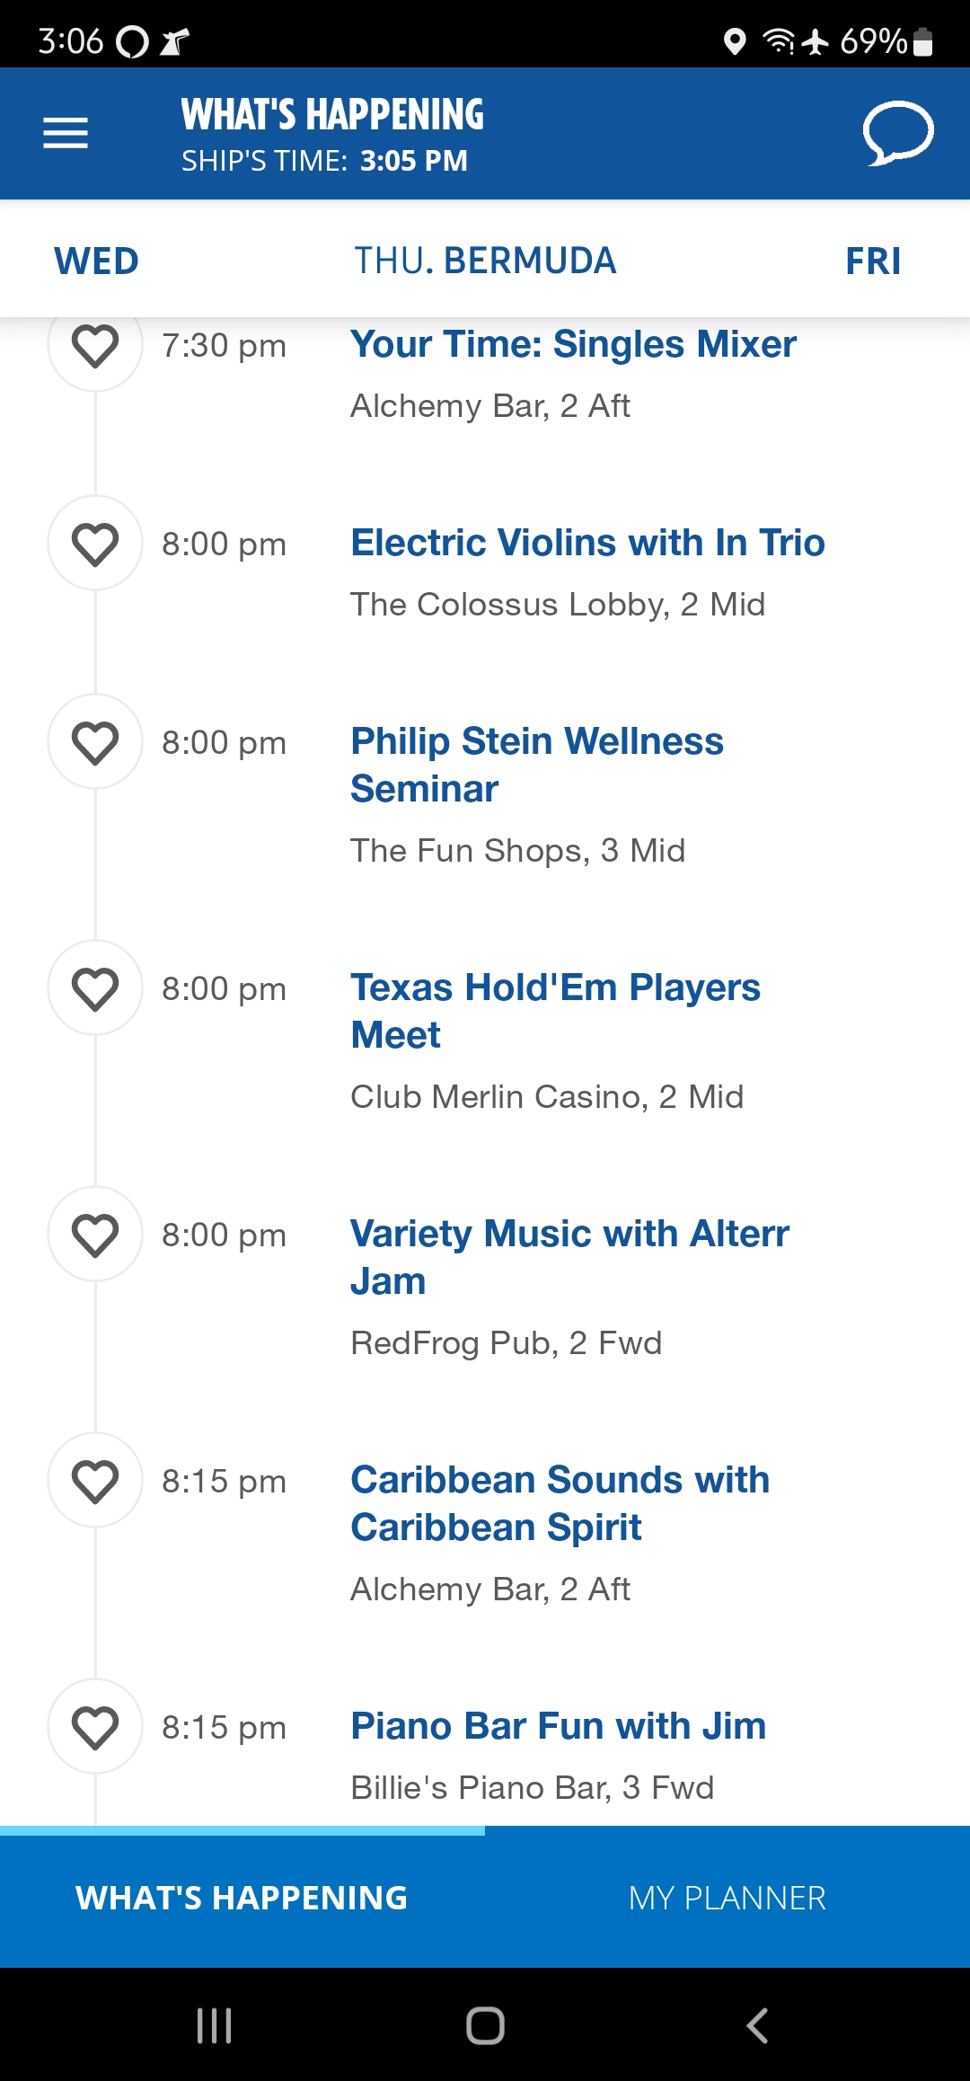View Texas Hold'Em Players Meet event
The height and width of the screenshot is (2081, 970).
point(555,1012)
